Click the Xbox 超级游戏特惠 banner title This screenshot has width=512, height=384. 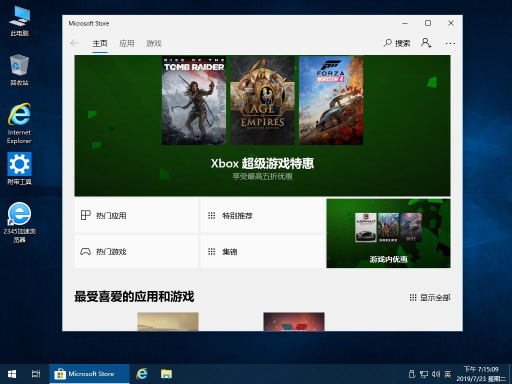262,163
